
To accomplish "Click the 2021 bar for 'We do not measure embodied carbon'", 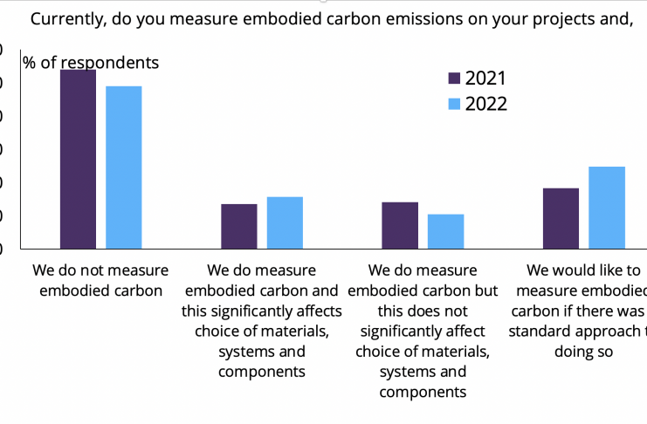I will 78,159.
